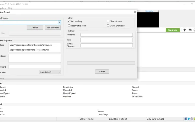Image resolution: width=195 pixels, height=122 pixels.
Task: Open the Help menu
Action: [10, 8]
